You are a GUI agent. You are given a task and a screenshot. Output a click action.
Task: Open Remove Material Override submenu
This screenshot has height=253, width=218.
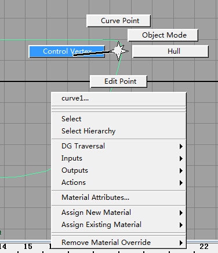click(x=119, y=243)
